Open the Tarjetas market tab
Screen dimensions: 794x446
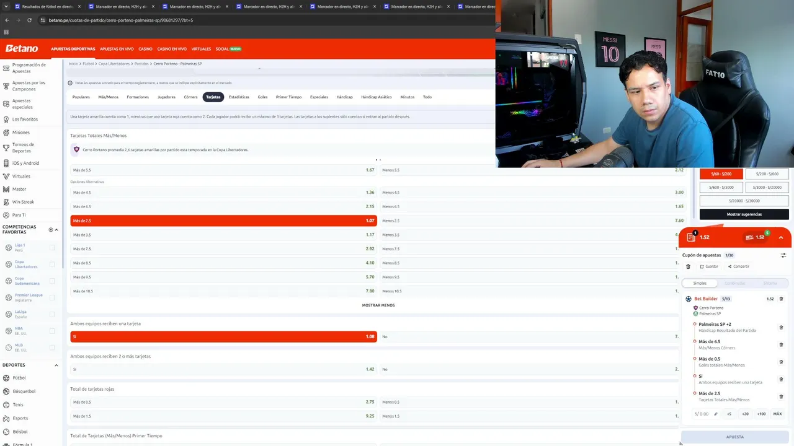coord(213,97)
